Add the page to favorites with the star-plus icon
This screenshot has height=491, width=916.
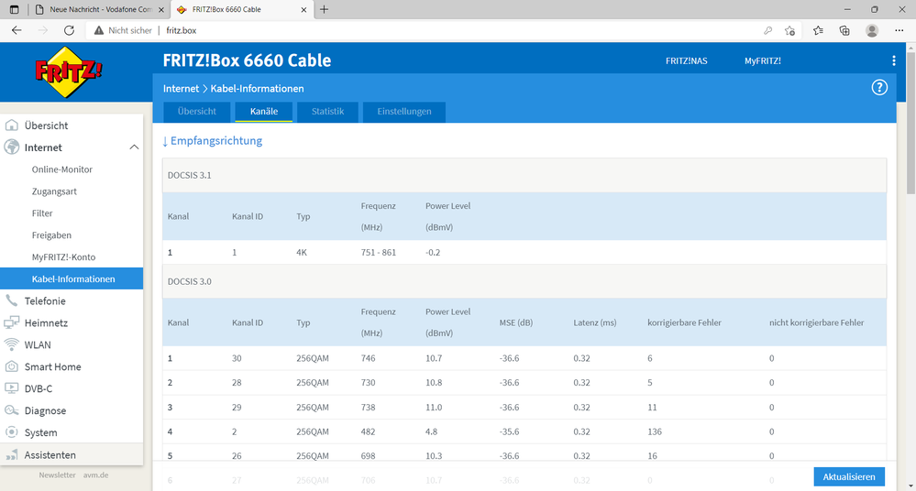(x=789, y=30)
